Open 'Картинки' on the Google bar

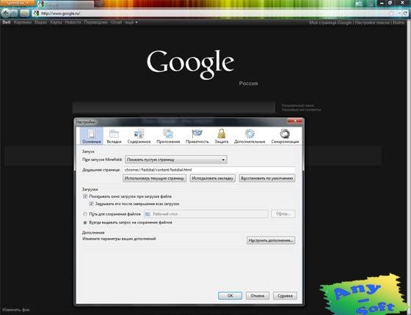23,23
